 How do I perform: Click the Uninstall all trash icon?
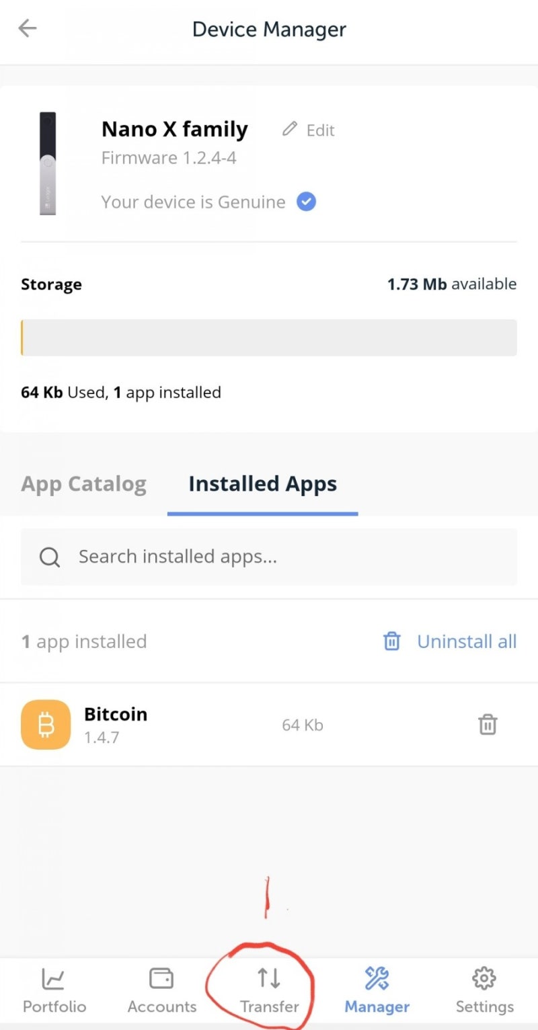pyautogui.click(x=391, y=641)
